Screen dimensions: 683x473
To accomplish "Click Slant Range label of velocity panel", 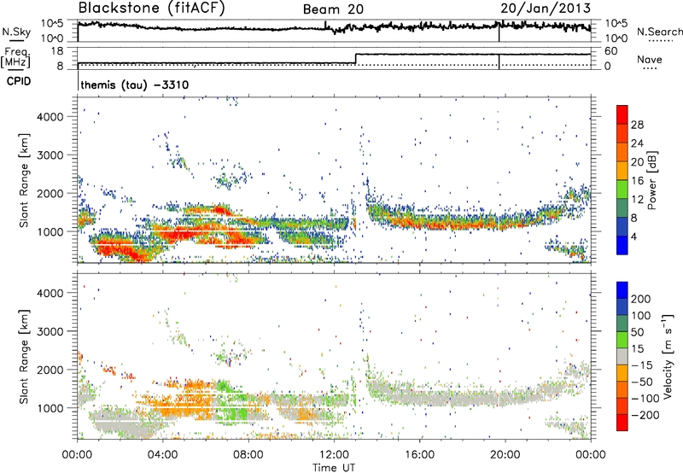I will pyautogui.click(x=24, y=357).
